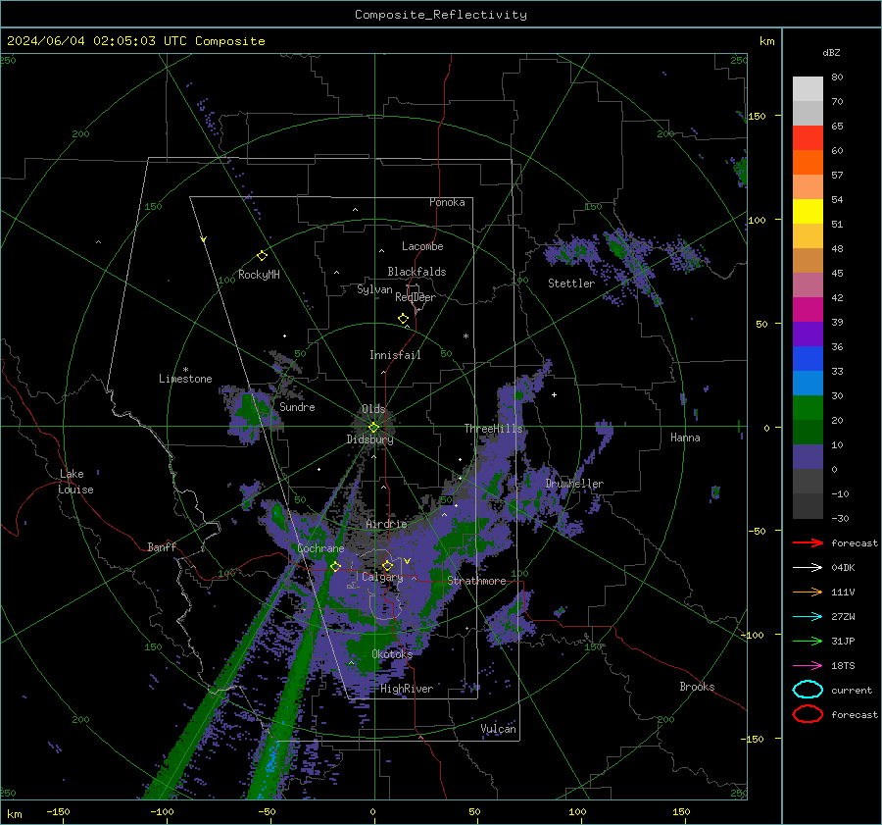Viewport: 882px width, 825px height.
Task: Click the yellow diamond marker beside RockyMH
Action: pyautogui.click(x=262, y=256)
